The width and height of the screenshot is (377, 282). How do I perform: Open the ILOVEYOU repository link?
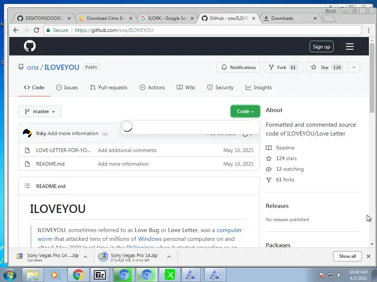[x=61, y=68]
